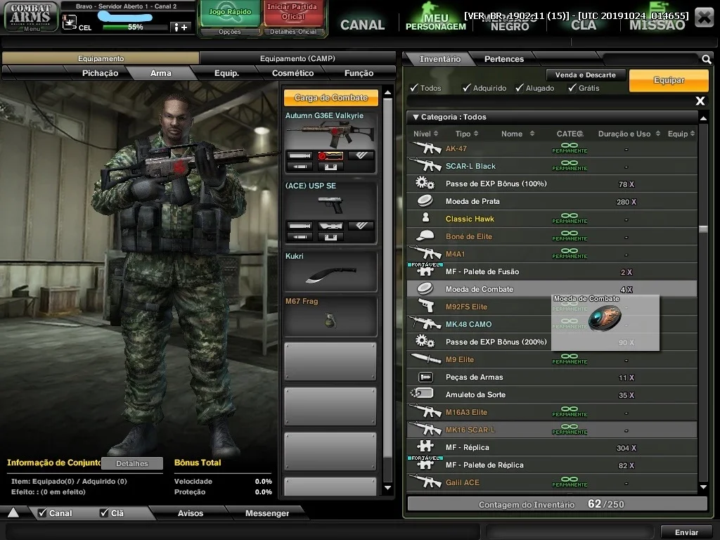Toggle the Todos filter checkbox
The height and width of the screenshot is (540, 720).
coord(415,88)
